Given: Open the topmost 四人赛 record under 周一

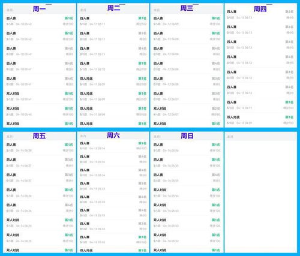Looking at the screenshot, I should point(40,21).
